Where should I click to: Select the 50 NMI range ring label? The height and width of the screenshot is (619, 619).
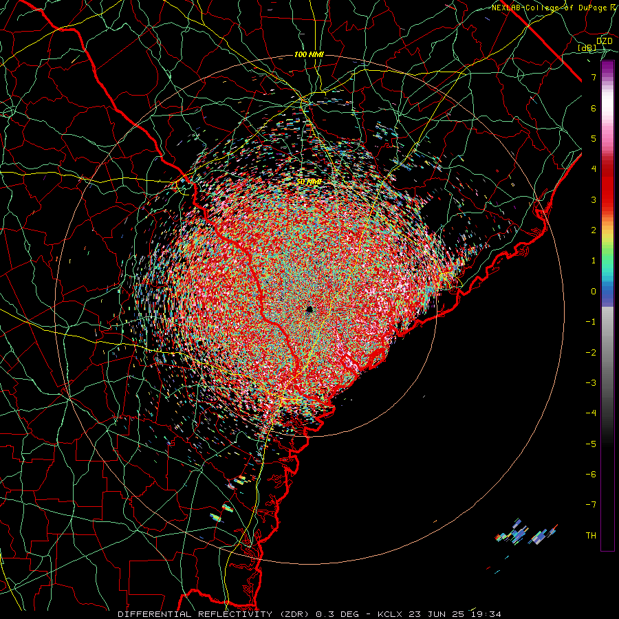[x=309, y=182]
